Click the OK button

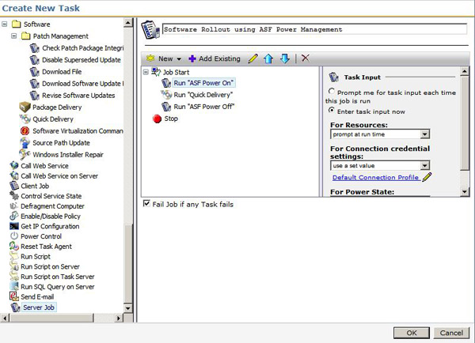(412, 333)
